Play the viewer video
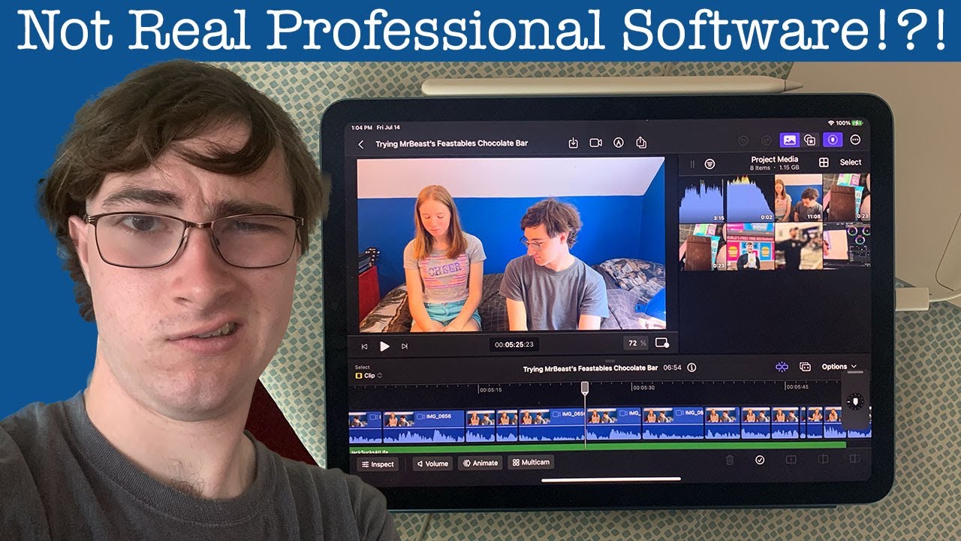 pyautogui.click(x=384, y=346)
